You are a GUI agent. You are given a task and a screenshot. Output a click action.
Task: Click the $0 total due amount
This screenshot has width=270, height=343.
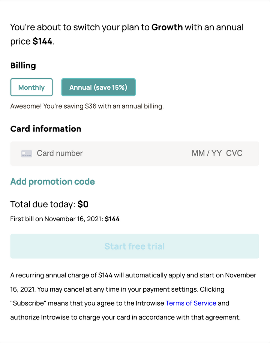coord(83,204)
